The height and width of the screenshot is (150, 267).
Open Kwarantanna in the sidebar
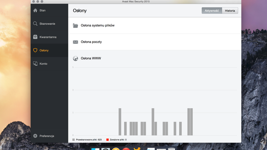point(49,37)
